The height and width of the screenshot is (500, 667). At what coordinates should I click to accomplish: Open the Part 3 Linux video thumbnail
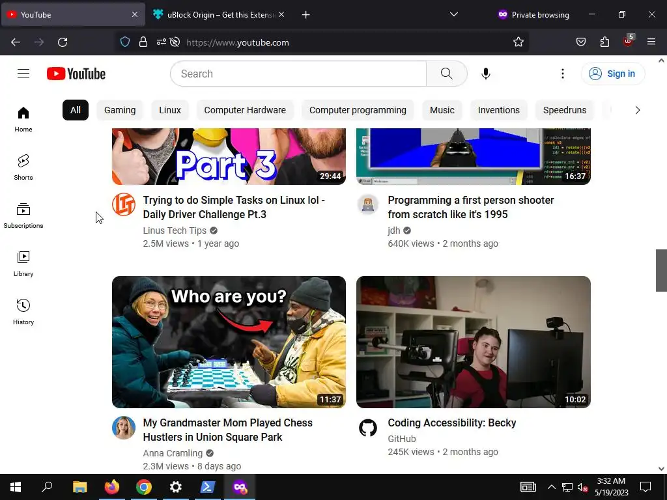(229, 156)
